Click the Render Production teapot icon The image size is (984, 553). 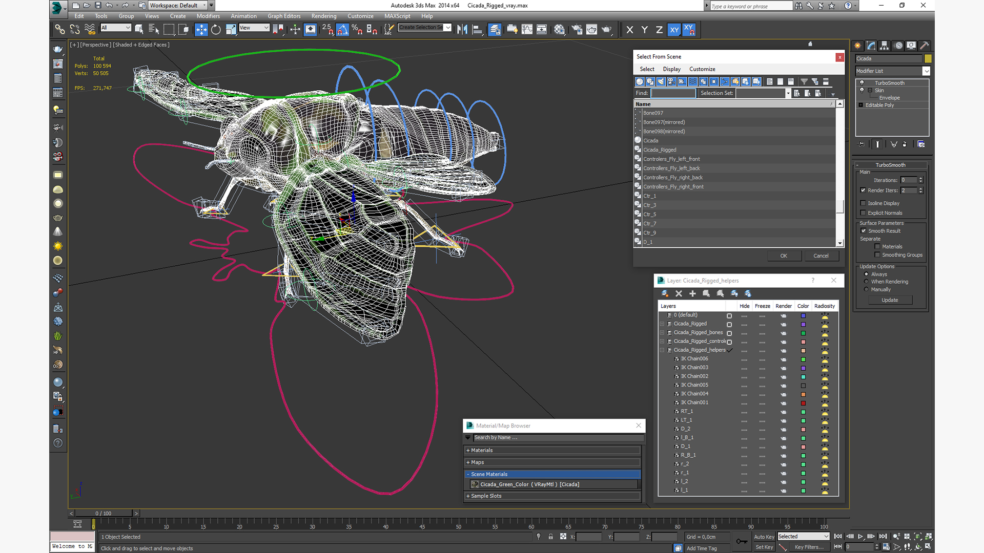[x=607, y=30]
